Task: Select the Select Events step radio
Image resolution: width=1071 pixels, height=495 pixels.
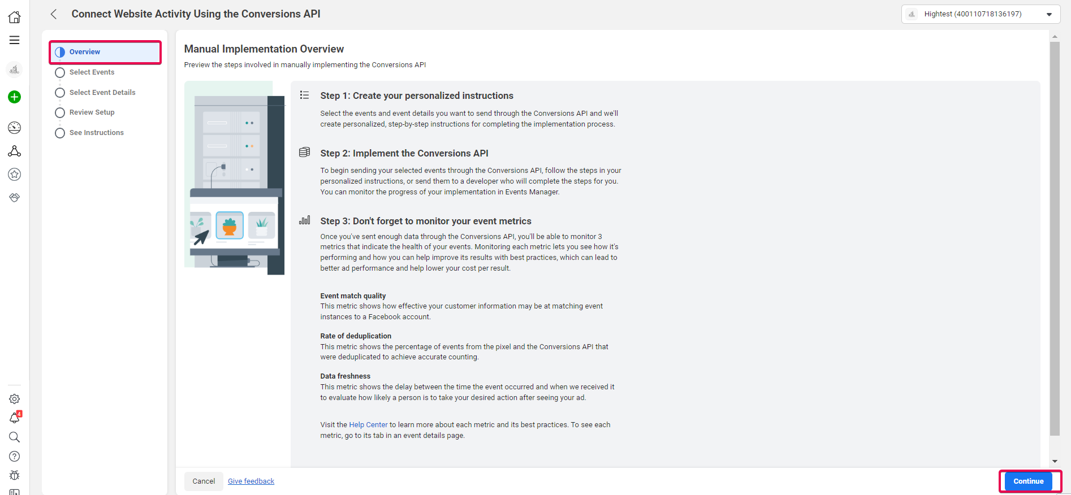Action: [x=60, y=72]
